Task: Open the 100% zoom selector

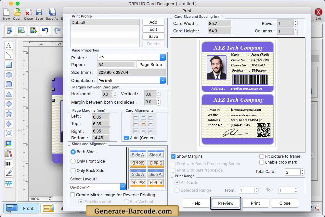Action: coord(41,199)
